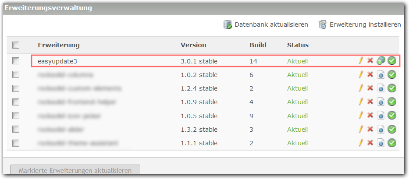Show info for the version 1.0.9 extension
This screenshot has height=179, width=409.
pos(381,102)
